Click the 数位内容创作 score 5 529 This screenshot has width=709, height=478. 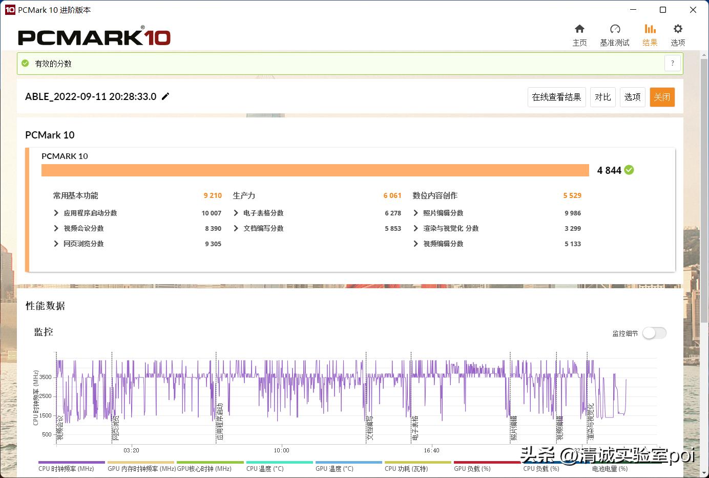[x=572, y=195]
